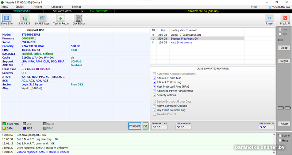The width and height of the screenshot is (292, 155).
Task: Click the Erase Time '~ 2 hours 18 minutes' value
Action: [x=36, y=69]
